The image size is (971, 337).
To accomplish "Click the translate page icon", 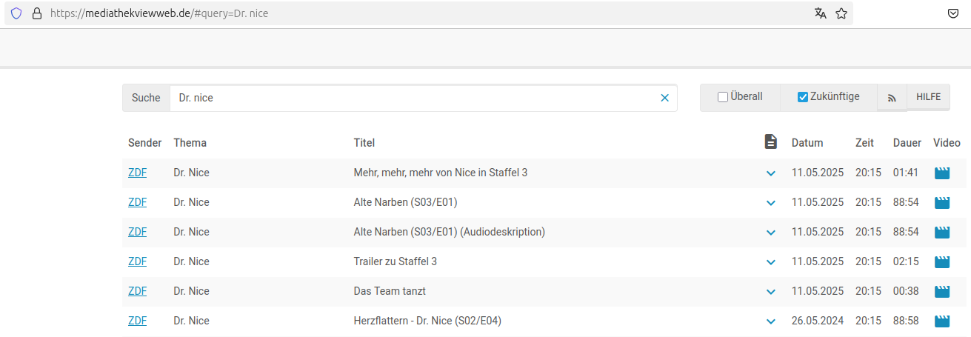I will (820, 13).
